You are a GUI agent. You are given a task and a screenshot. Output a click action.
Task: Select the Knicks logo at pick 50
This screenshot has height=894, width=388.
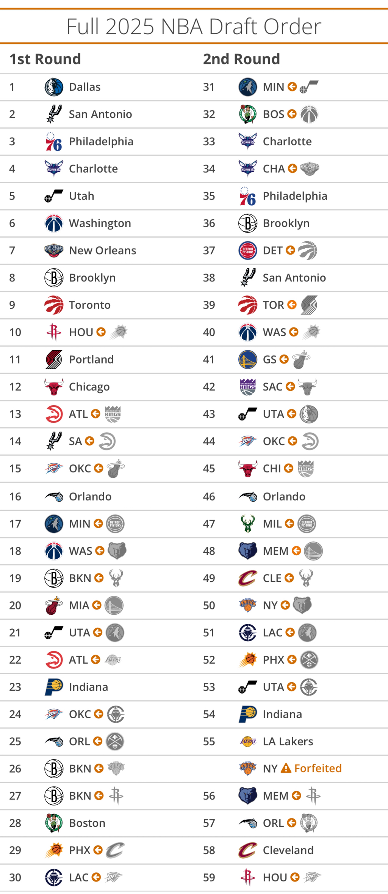247,605
